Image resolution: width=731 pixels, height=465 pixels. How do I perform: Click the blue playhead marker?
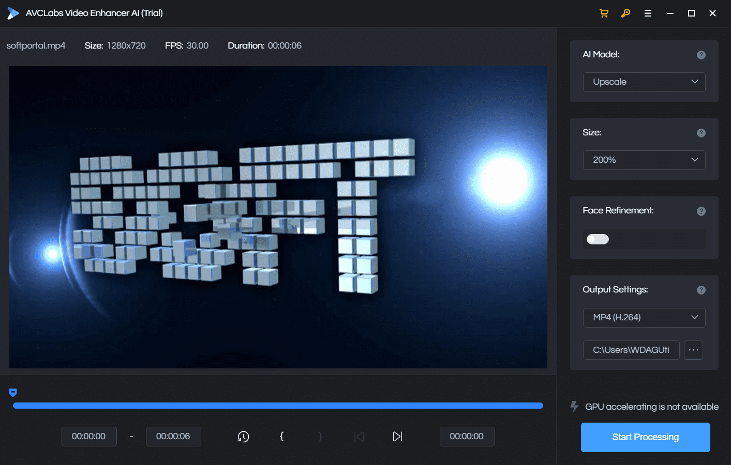click(x=13, y=393)
